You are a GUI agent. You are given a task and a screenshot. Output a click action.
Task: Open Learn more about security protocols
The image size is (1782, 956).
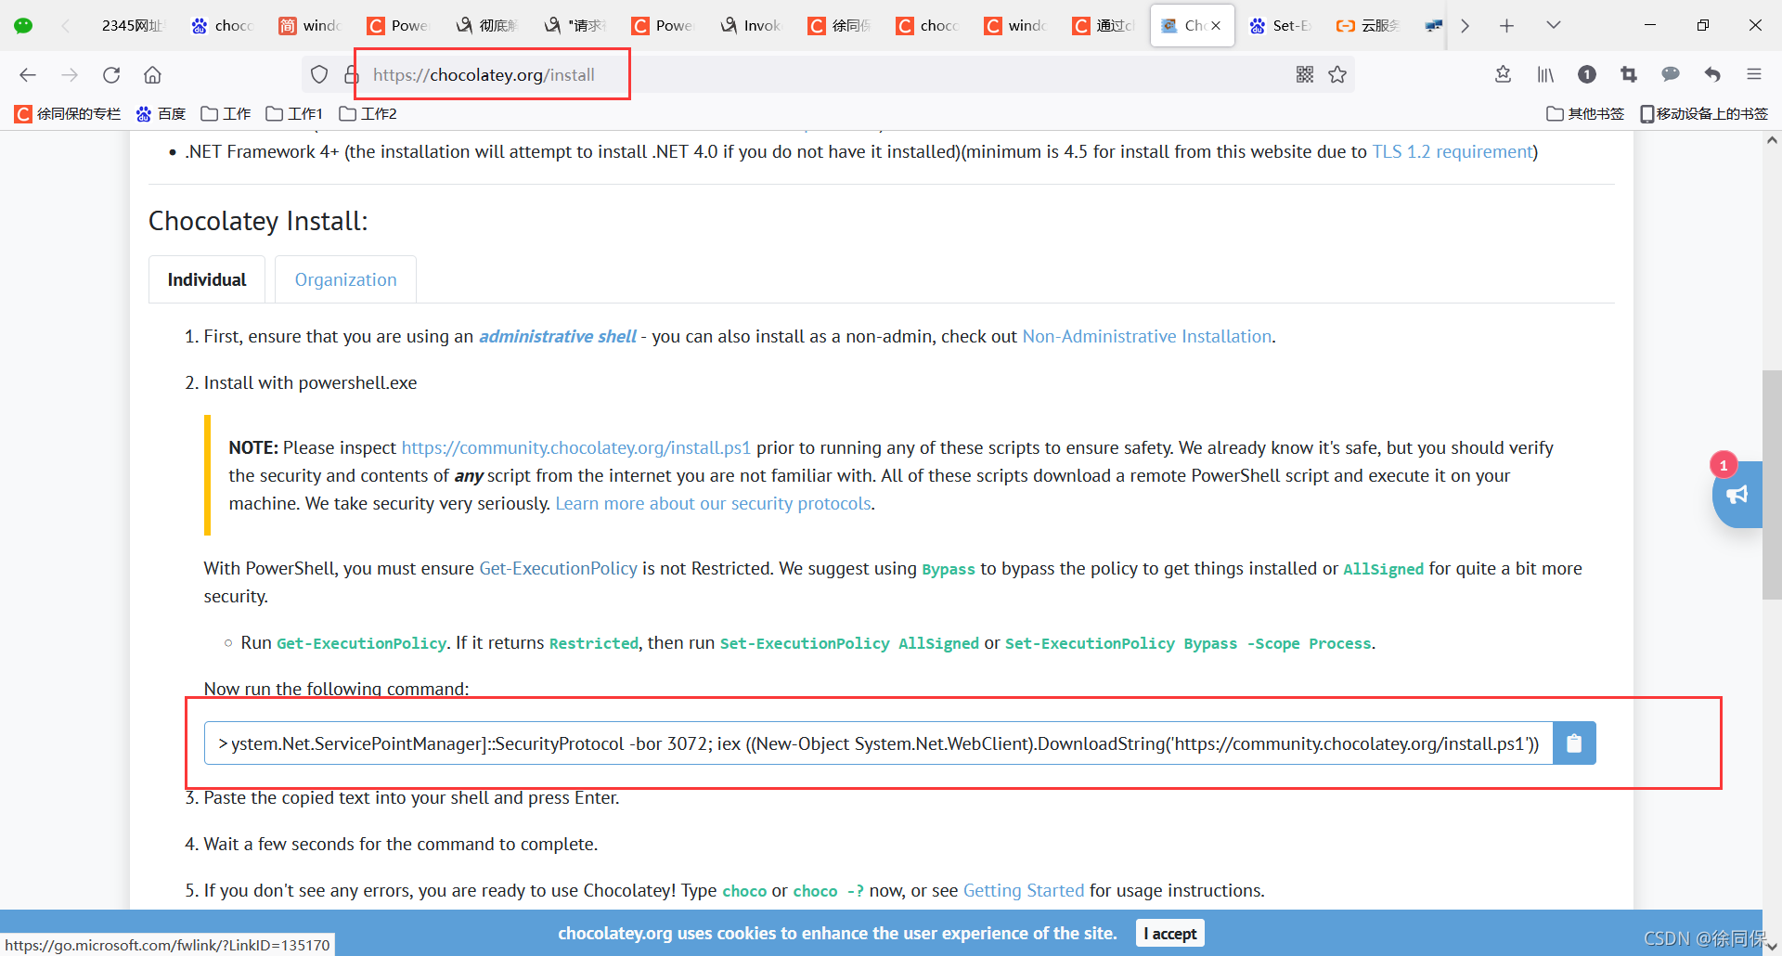click(x=714, y=504)
